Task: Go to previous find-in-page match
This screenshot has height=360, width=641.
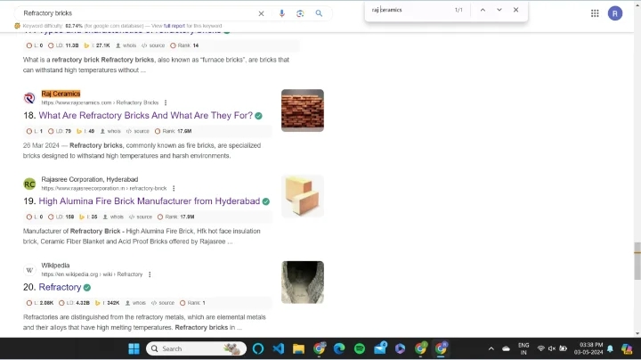Action: (x=483, y=10)
